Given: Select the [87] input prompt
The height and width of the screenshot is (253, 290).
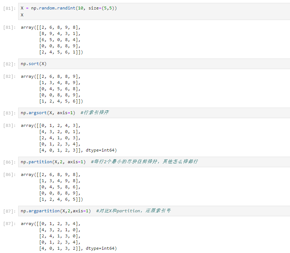Looking at the screenshot, I should 9,211.
